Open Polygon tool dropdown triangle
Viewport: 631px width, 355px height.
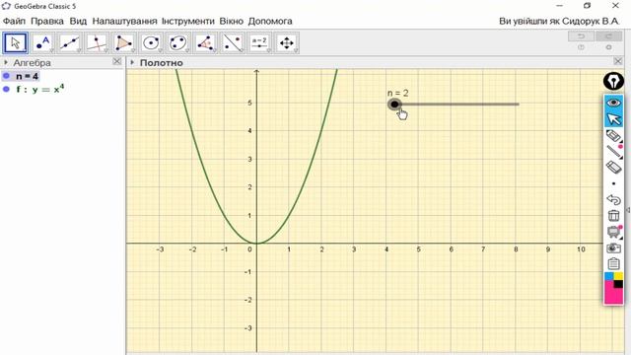133,50
